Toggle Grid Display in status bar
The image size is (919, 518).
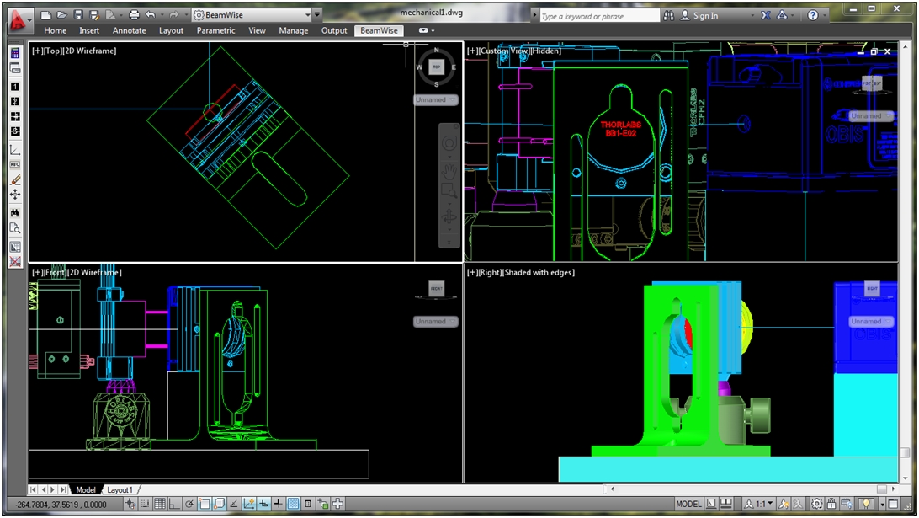tap(160, 504)
